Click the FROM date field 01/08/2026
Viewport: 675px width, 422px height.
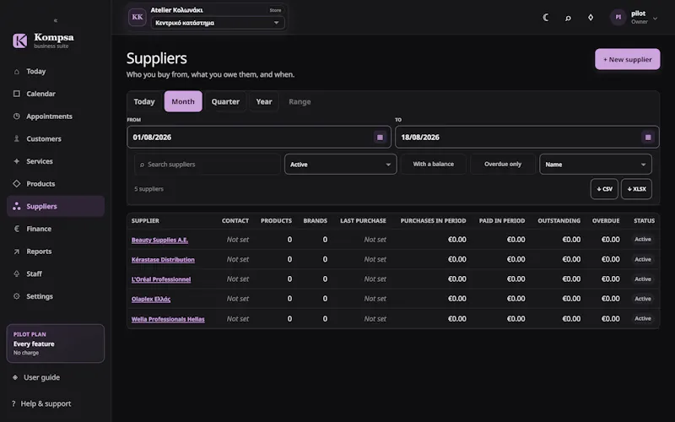pyautogui.click(x=259, y=138)
